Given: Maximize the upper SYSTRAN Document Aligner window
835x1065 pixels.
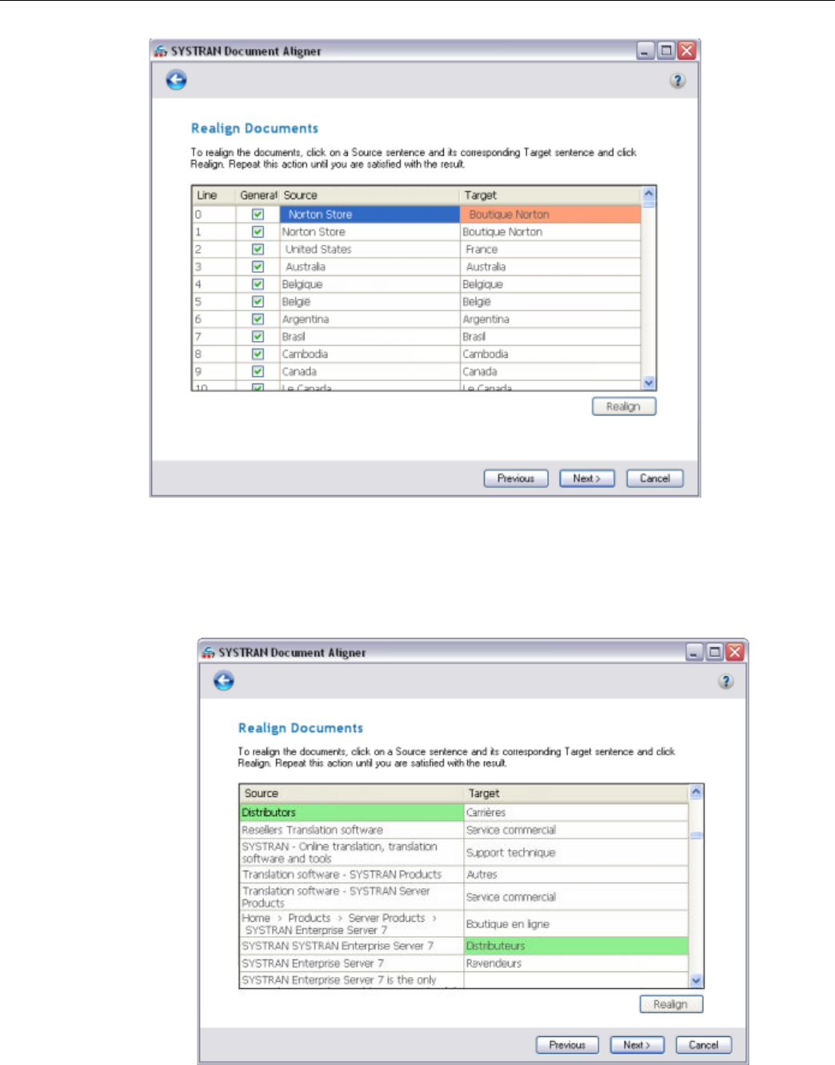Looking at the screenshot, I should coord(666,50).
